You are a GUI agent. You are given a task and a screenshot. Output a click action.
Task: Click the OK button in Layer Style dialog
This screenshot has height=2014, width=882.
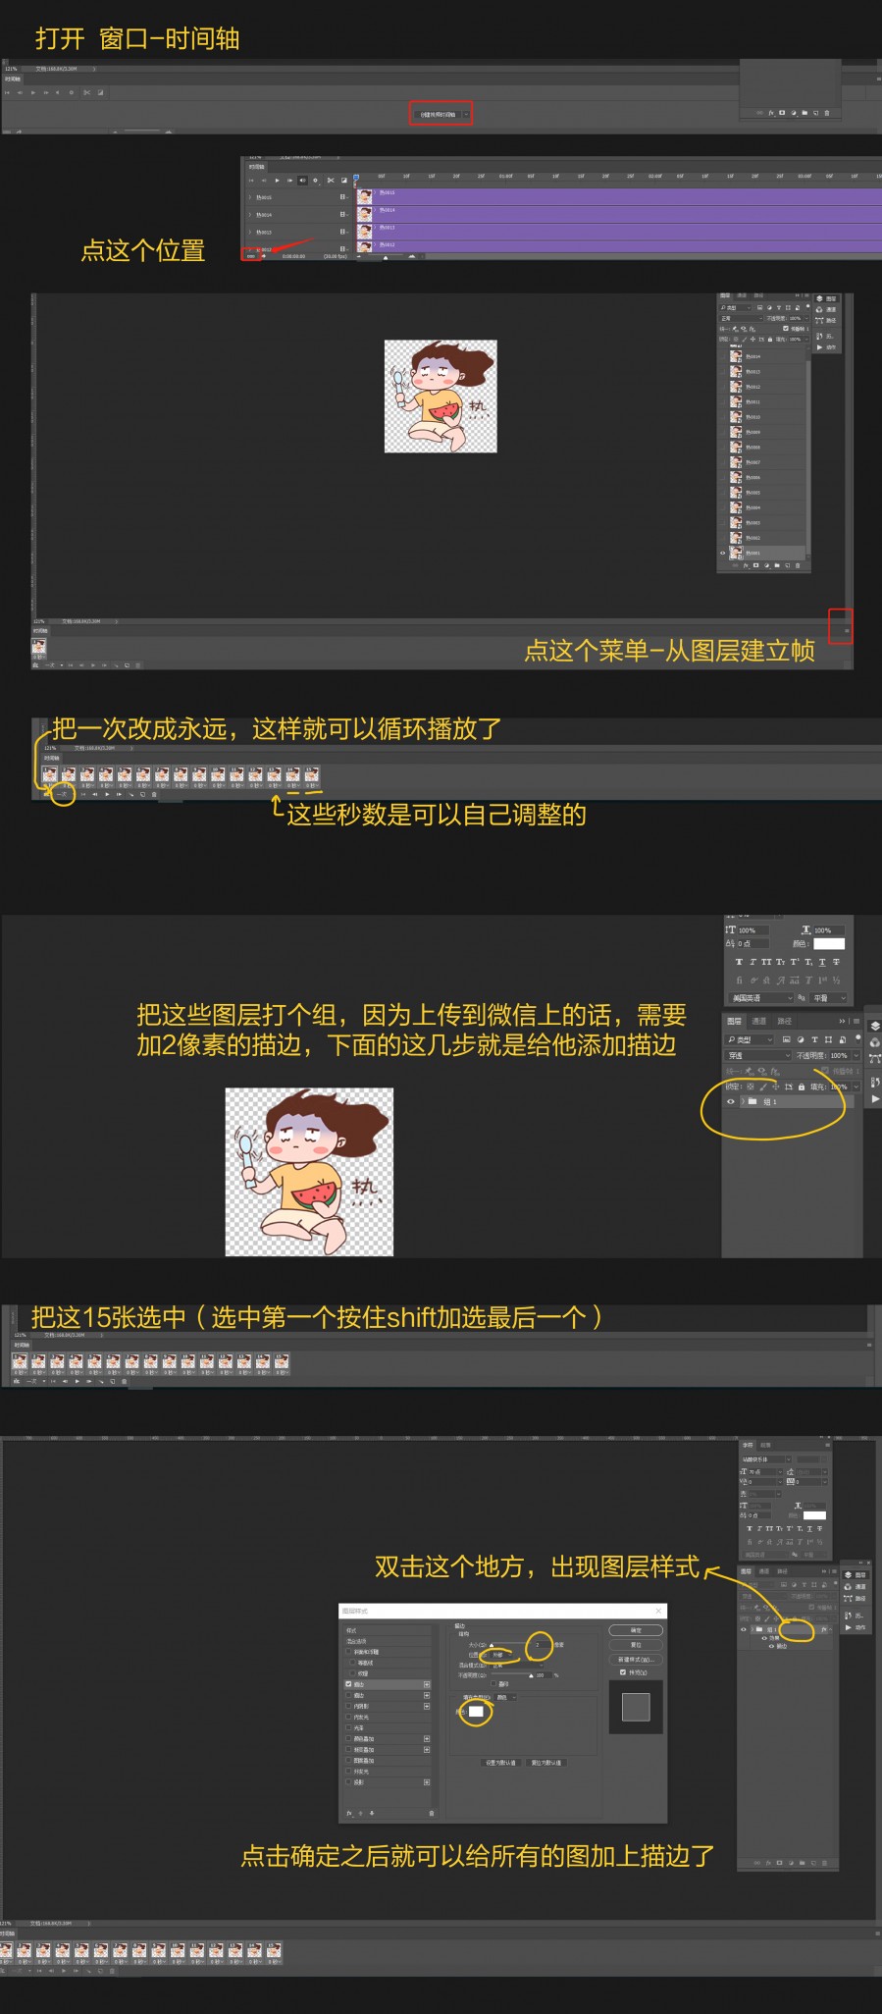tap(636, 1630)
